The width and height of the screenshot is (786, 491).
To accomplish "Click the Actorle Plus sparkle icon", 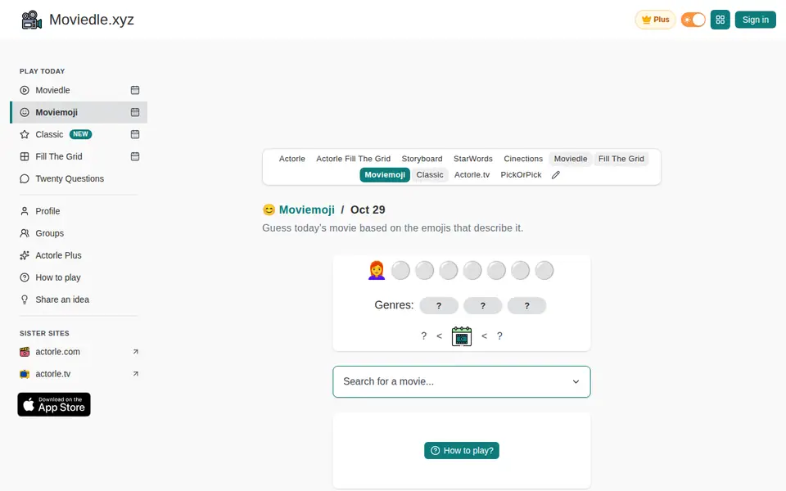I will pyautogui.click(x=24, y=255).
